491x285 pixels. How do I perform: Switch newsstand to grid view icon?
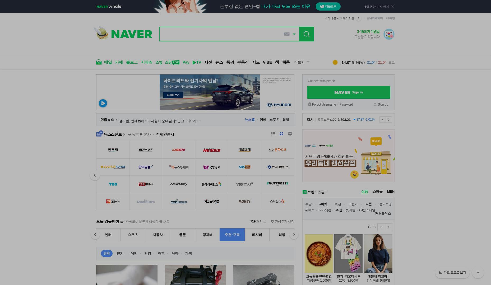pyautogui.click(x=281, y=134)
